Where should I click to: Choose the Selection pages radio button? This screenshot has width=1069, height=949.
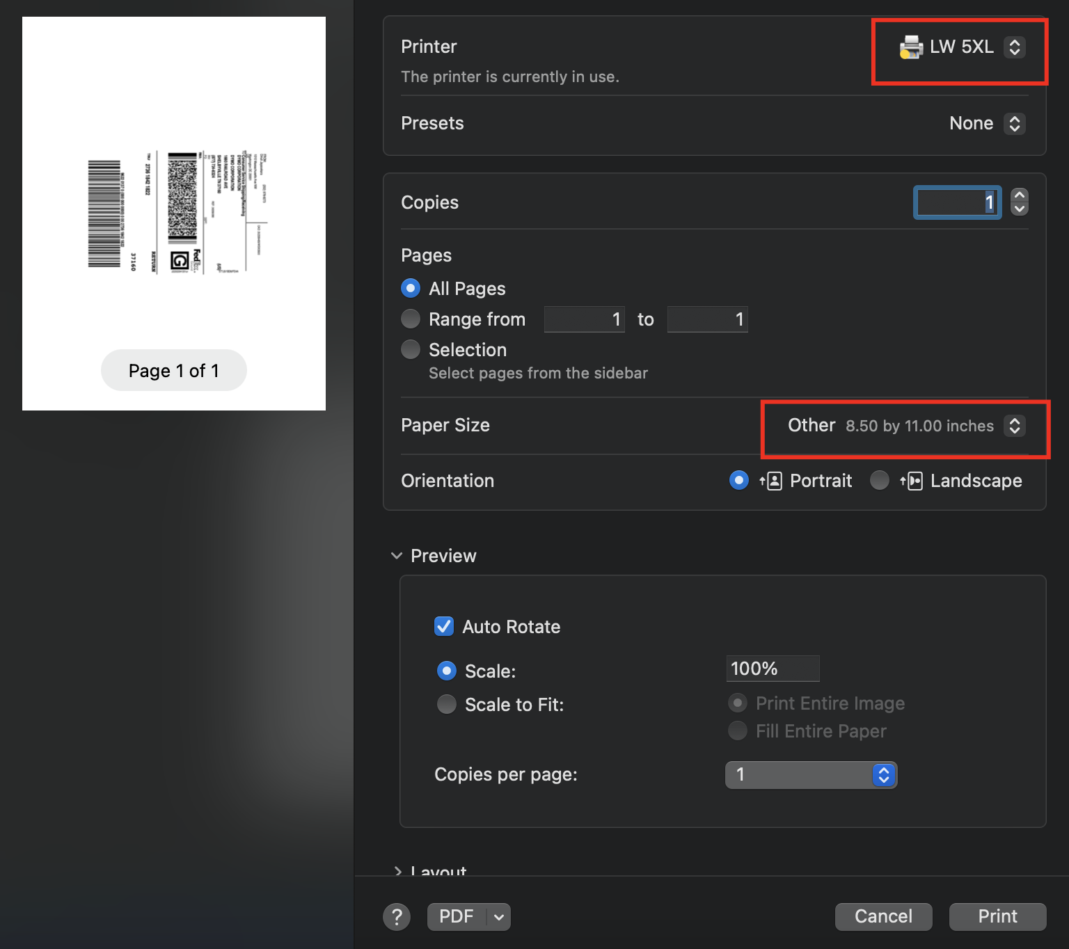pyautogui.click(x=411, y=349)
